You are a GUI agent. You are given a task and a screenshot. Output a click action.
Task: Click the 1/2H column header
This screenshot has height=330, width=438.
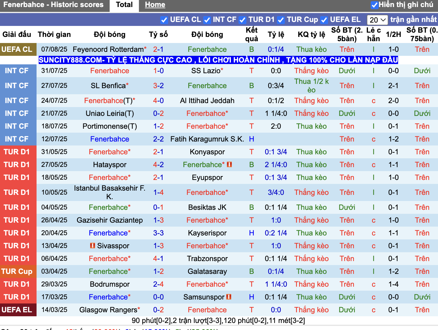tap(394, 34)
